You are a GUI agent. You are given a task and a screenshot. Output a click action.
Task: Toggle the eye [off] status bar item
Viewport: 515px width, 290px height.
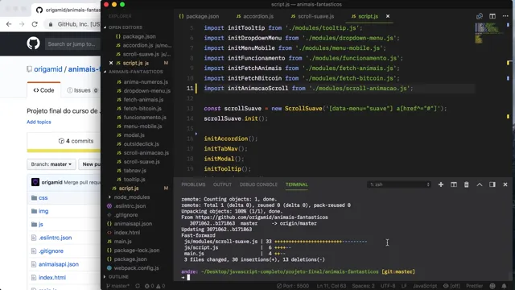[x=451, y=286]
